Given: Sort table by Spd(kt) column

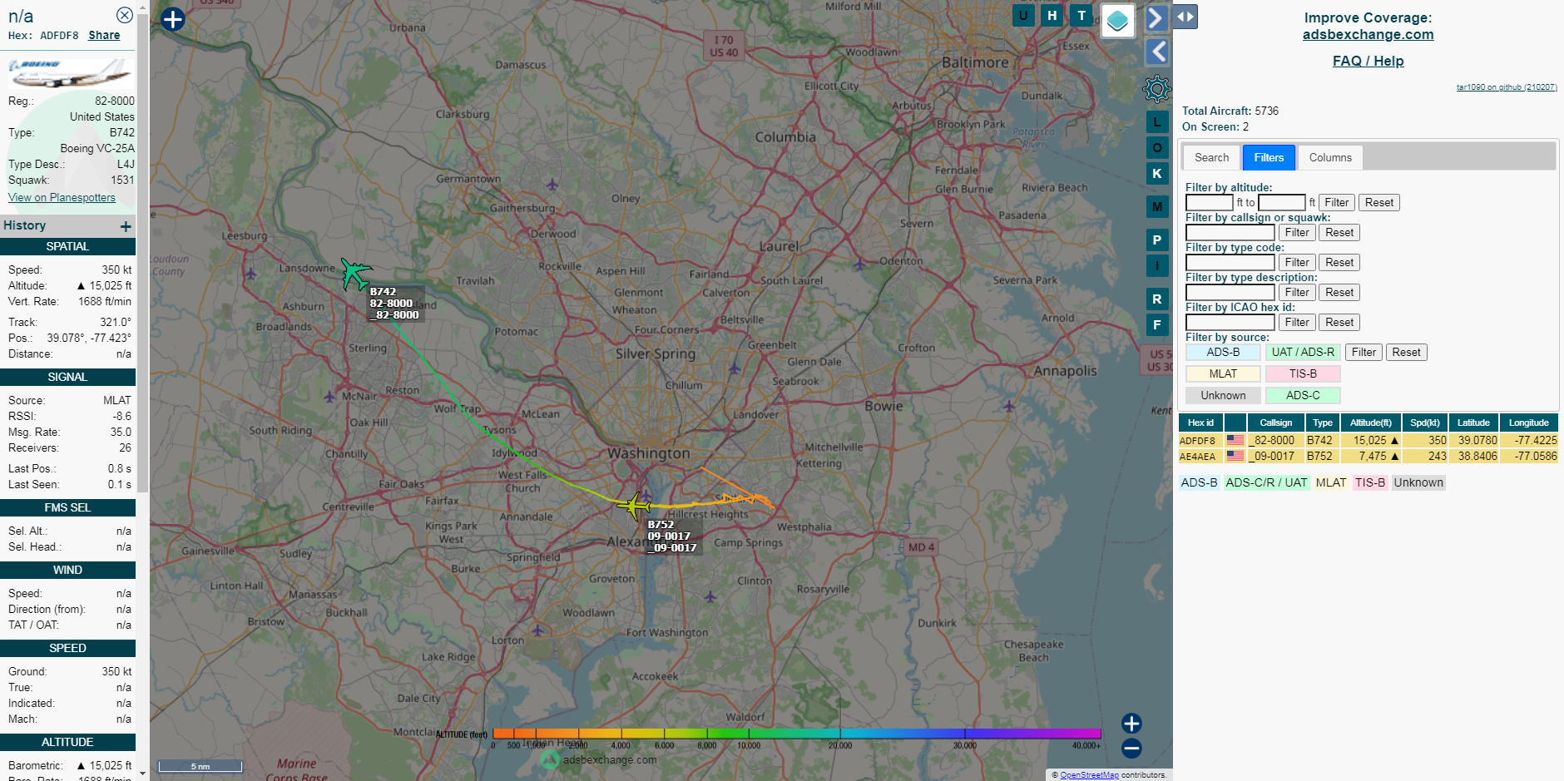Looking at the screenshot, I should [x=1424, y=423].
